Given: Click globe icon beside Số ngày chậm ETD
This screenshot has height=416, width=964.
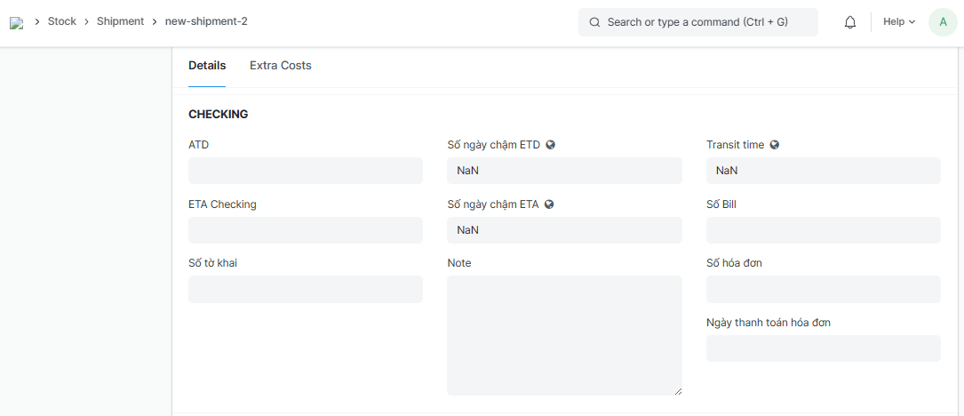Looking at the screenshot, I should [551, 145].
